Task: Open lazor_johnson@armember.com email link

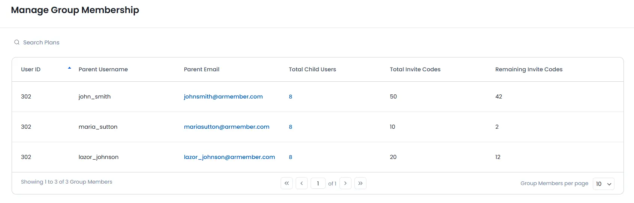Action: pyautogui.click(x=229, y=157)
